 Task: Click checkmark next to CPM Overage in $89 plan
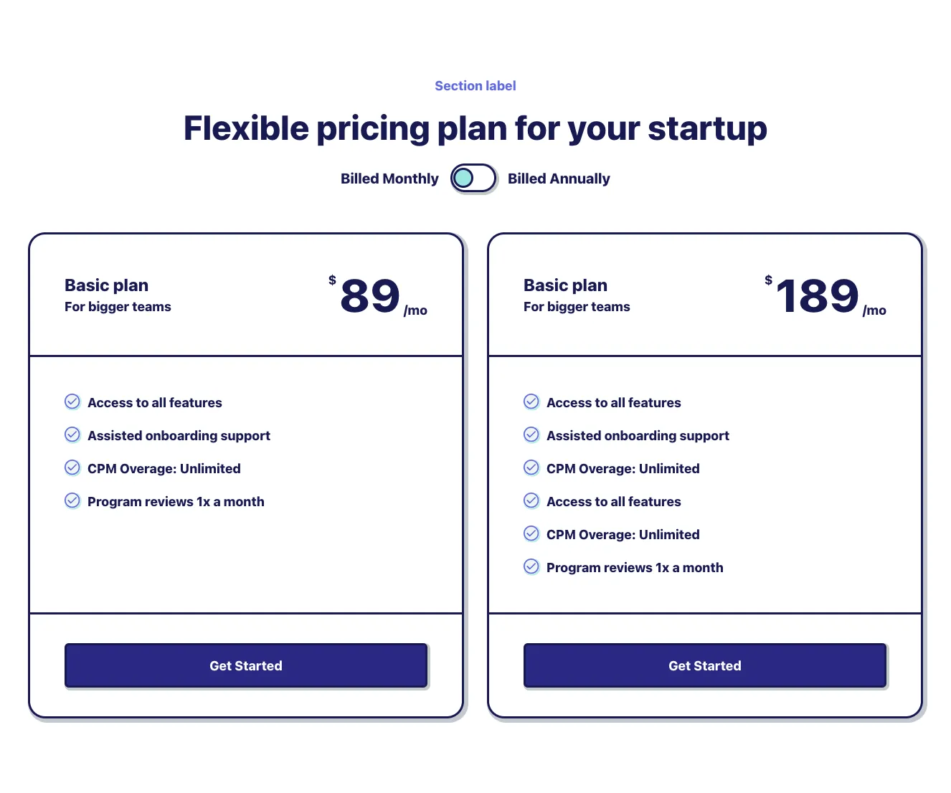[x=72, y=467]
